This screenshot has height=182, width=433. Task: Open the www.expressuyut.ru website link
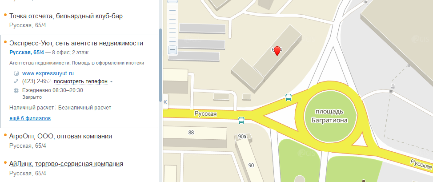[x=48, y=73]
